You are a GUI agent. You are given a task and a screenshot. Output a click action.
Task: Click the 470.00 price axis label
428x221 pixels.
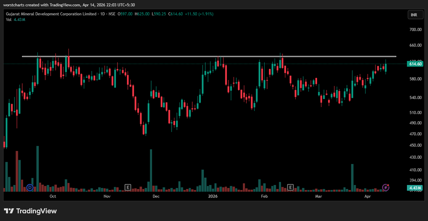(416, 134)
